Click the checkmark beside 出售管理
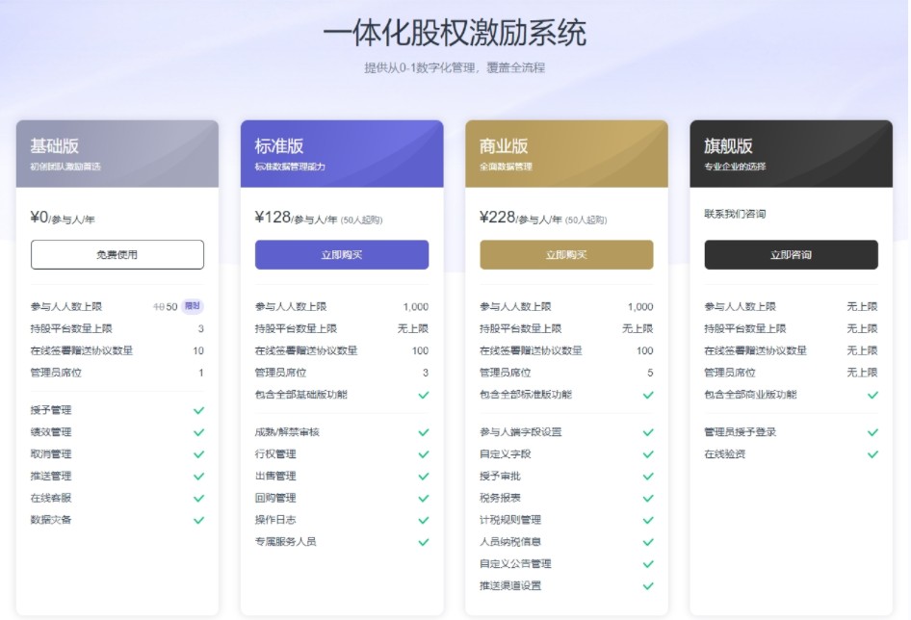The height and width of the screenshot is (620, 911). click(x=424, y=477)
